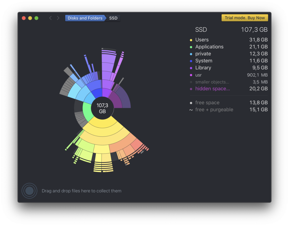The height and width of the screenshot is (226, 289).
Task: Select the Disks and Folders breadcrumb
Action: coord(85,18)
